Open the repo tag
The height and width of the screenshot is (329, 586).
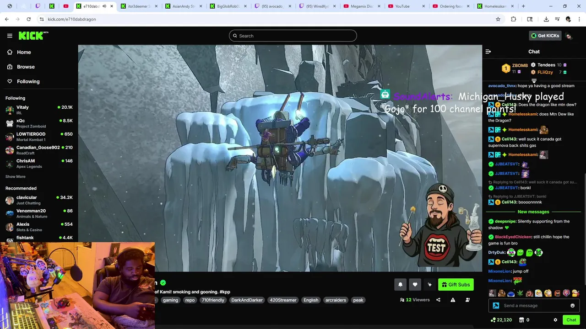pyautogui.click(x=190, y=300)
